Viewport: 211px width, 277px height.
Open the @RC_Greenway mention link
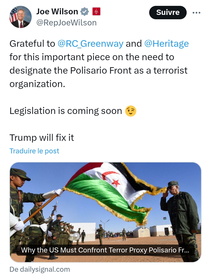click(91, 44)
